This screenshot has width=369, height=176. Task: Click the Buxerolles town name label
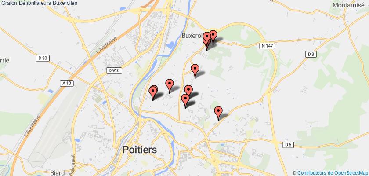[x=192, y=36]
